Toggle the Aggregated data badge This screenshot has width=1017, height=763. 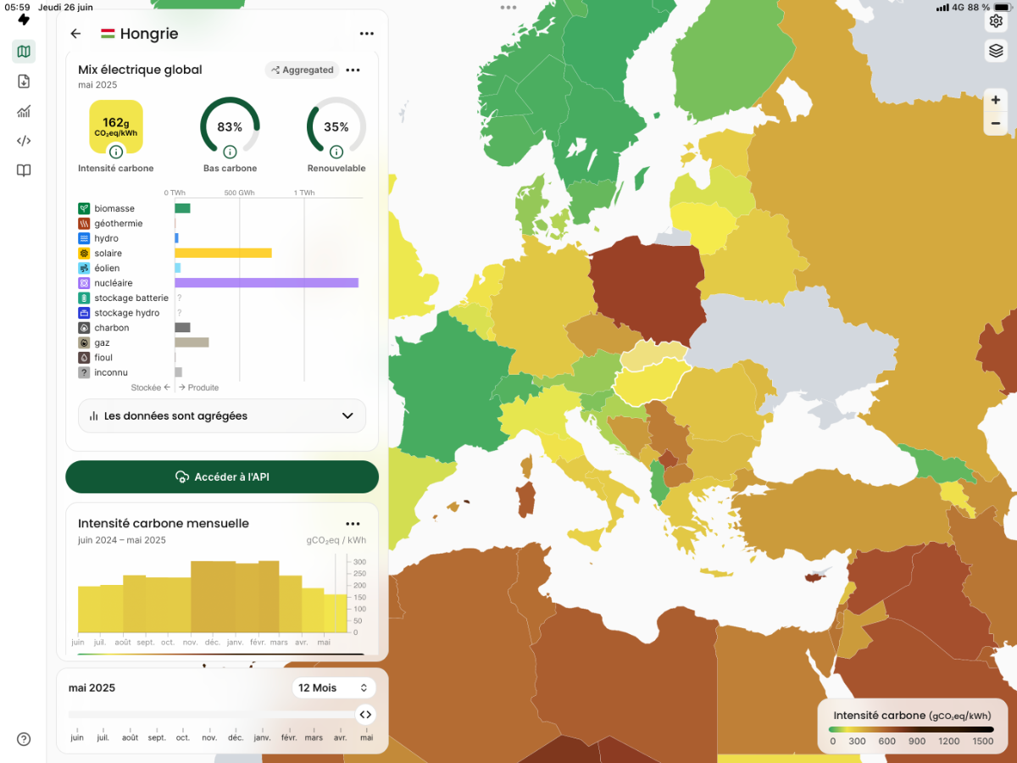pos(303,70)
